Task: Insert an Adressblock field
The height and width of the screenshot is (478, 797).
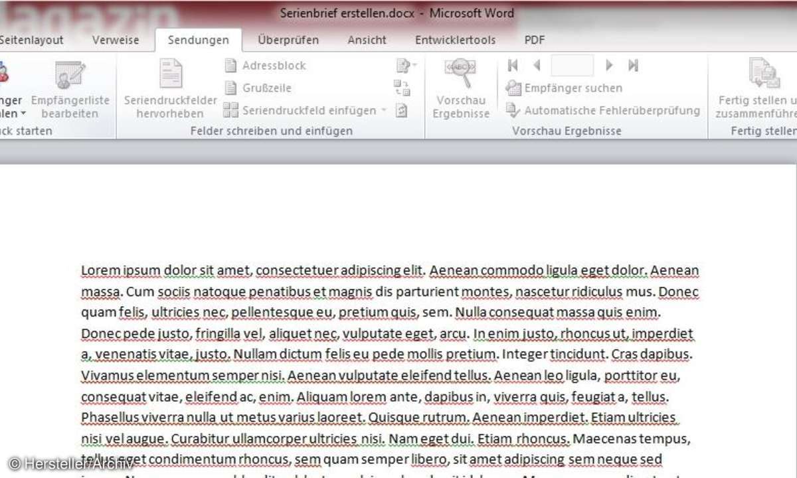Action: coord(265,66)
